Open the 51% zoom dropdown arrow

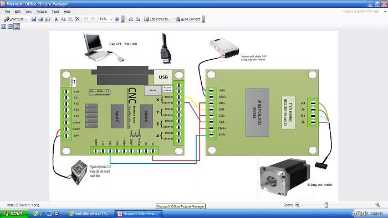111,19
